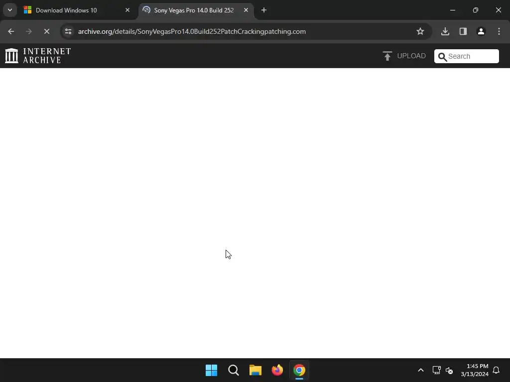Image resolution: width=510 pixels, height=382 pixels.
Task: Click the Internet Archive Search field
Action: pos(466,56)
